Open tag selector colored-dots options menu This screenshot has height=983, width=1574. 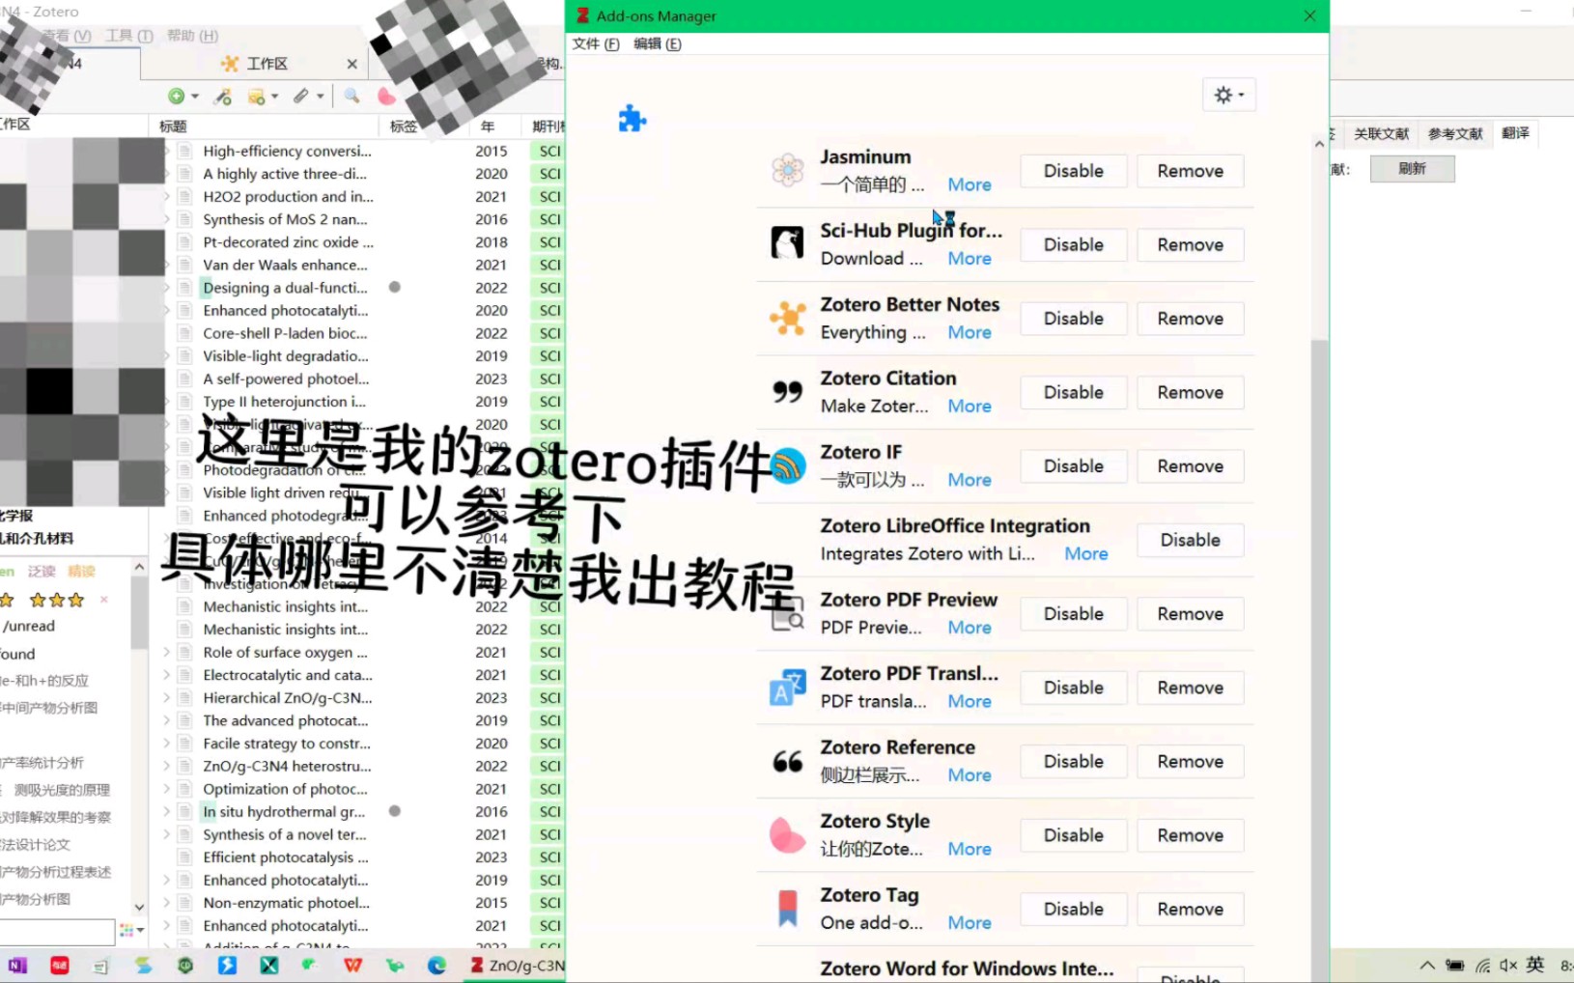click(131, 931)
